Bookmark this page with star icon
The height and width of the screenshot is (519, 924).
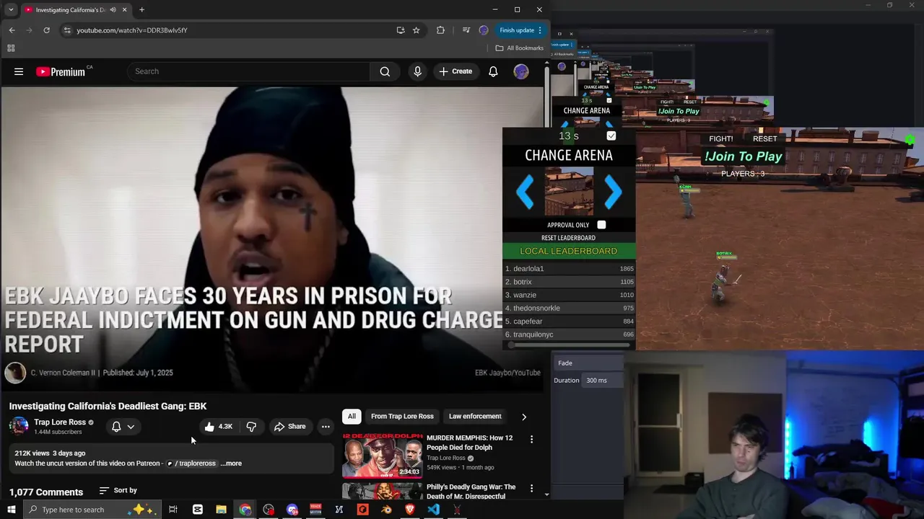point(417,30)
